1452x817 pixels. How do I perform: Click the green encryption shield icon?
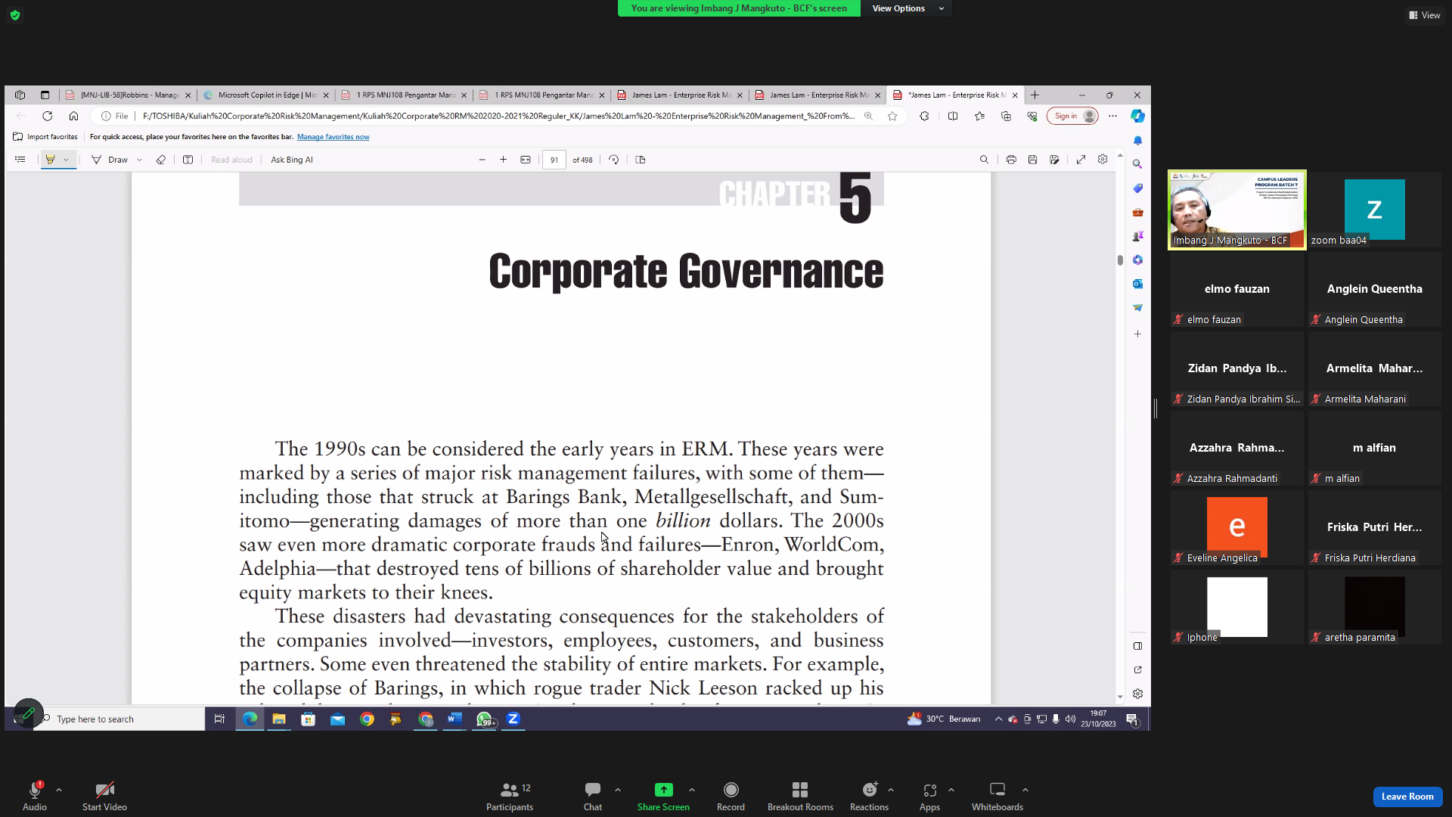pos(15,15)
